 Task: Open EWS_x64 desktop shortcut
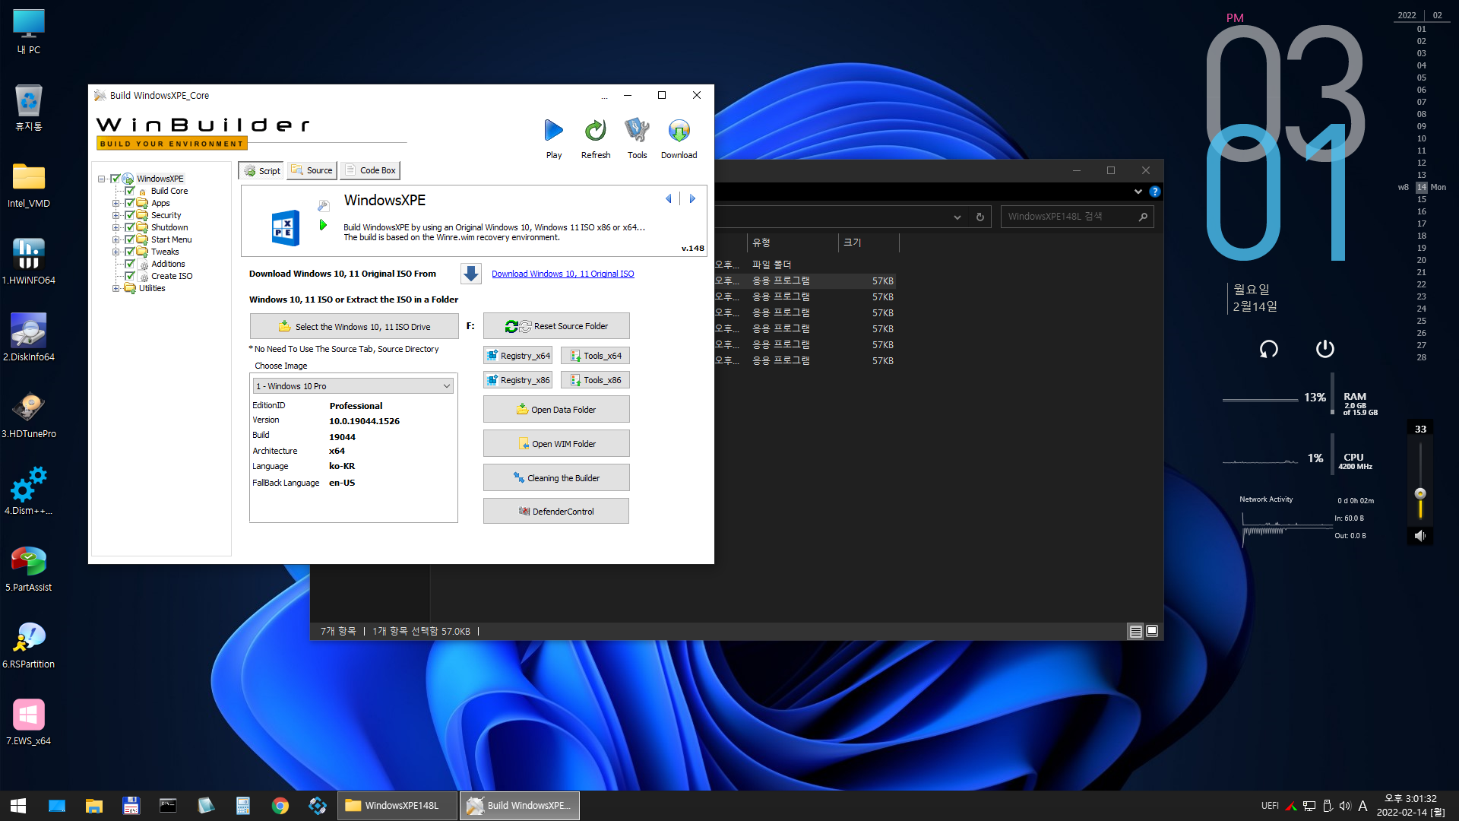[29, 723]
